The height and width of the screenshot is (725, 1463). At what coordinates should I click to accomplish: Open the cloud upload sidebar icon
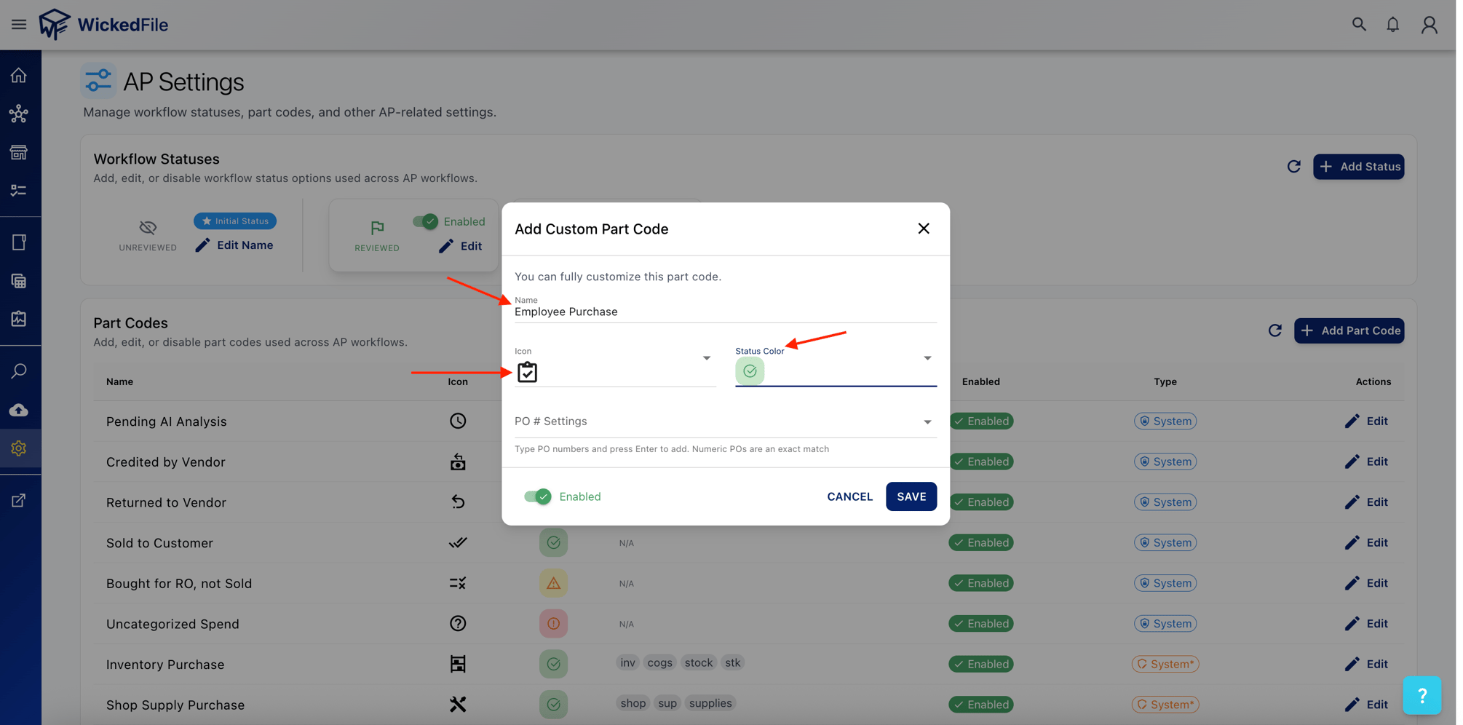click(x=19, y=410)
